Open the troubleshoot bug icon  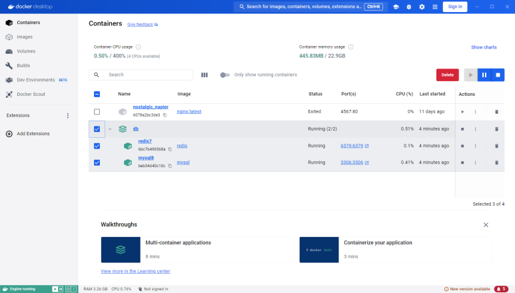click(x=409, y=7)
